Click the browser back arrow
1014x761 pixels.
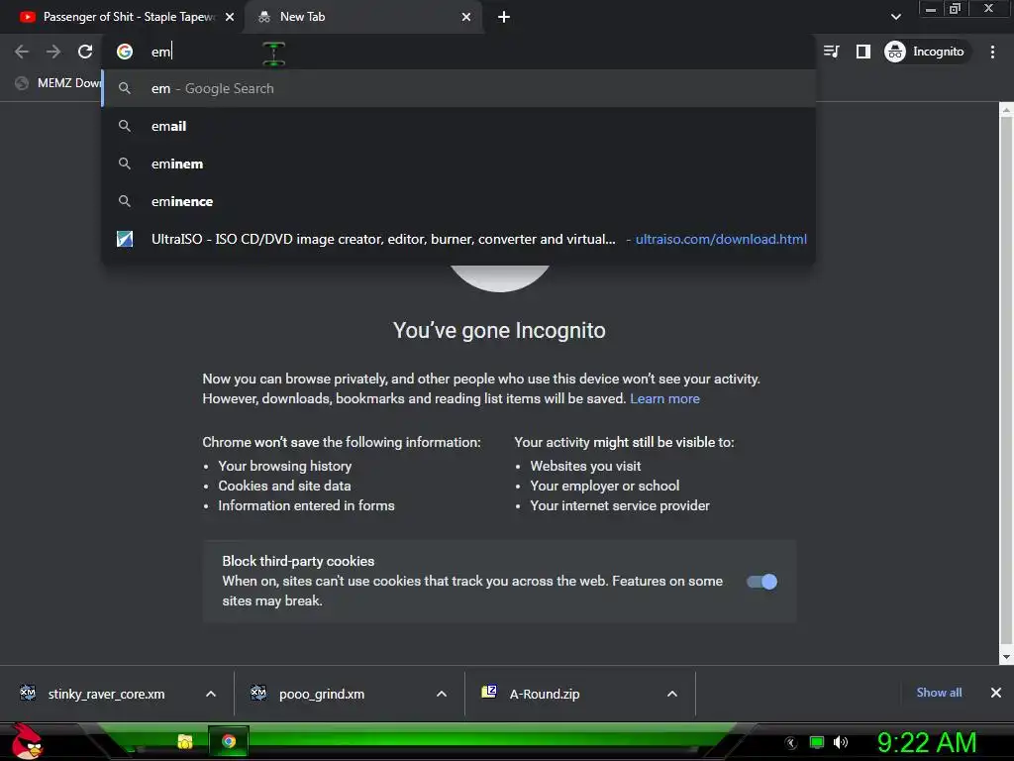pyautogui.click(x=22, y=52)
